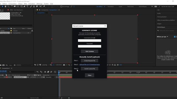Select the Type text tool
Viewport: 177px width, 99px height.
click(x=27, y=7)
